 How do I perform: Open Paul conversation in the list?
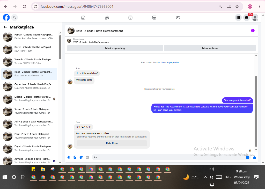click(29, 136)
